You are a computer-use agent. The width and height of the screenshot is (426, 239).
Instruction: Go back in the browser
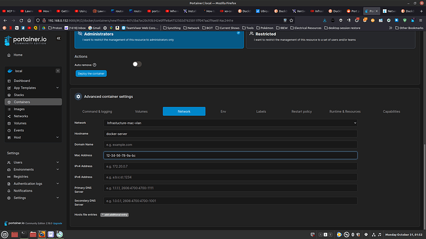5,20
